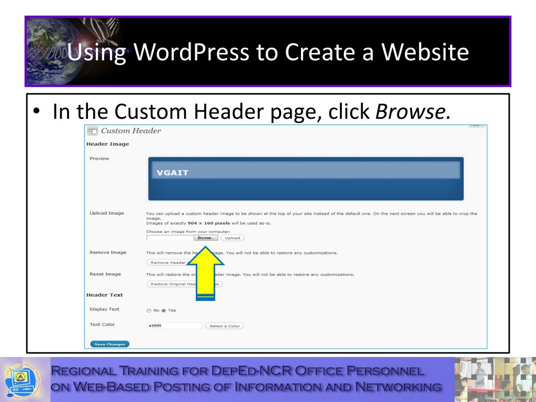Click the Upload Image row label
The height and width of the screenshot is (402, 536).
click(107, 213)
